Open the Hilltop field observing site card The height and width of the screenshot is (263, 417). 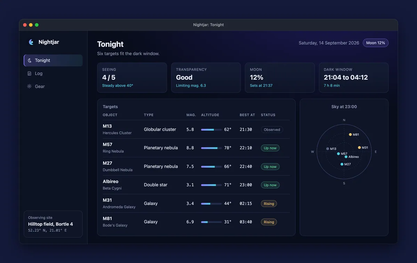pos(53,224)
